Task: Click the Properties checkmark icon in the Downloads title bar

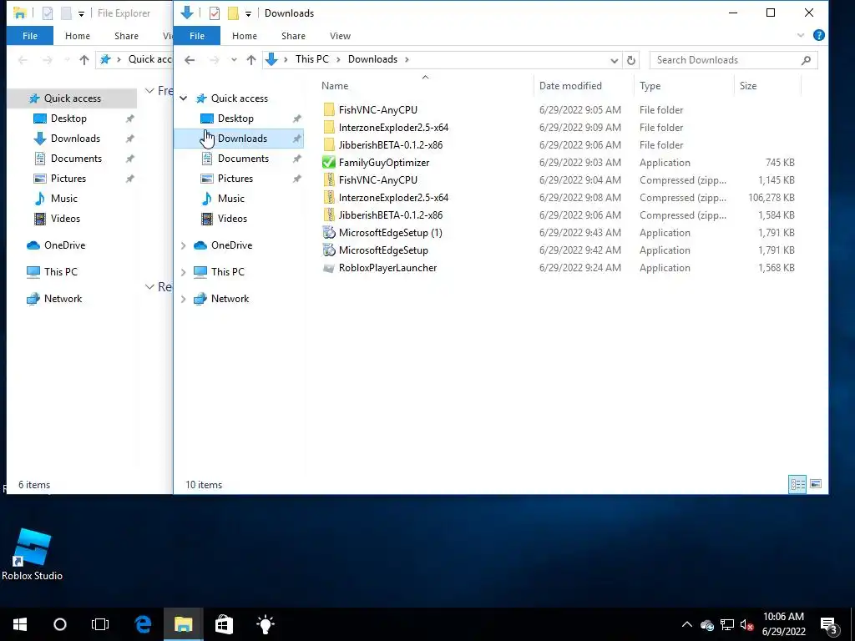Action: (x=215, y=13)
